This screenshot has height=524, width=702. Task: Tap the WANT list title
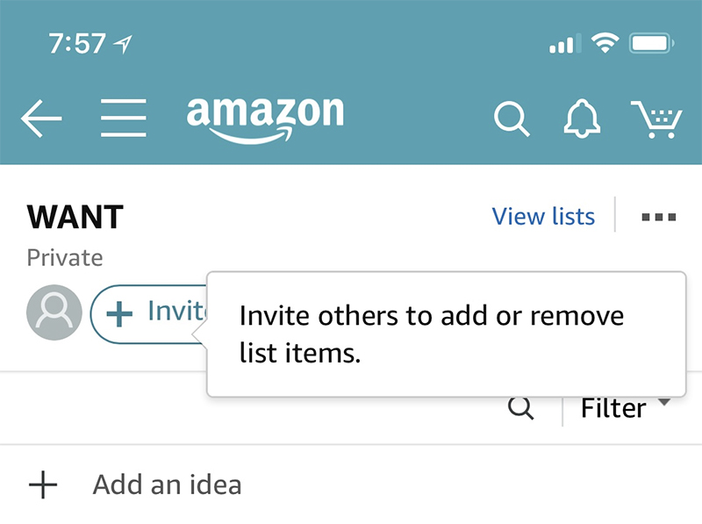[x=75, y=217]
